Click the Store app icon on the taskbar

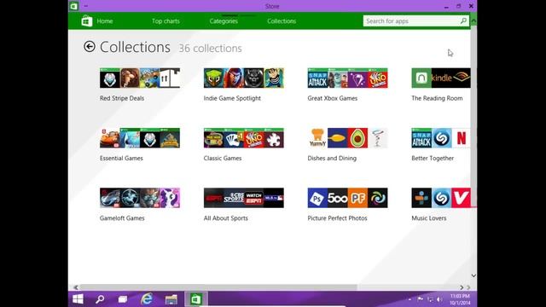[195, 299]
